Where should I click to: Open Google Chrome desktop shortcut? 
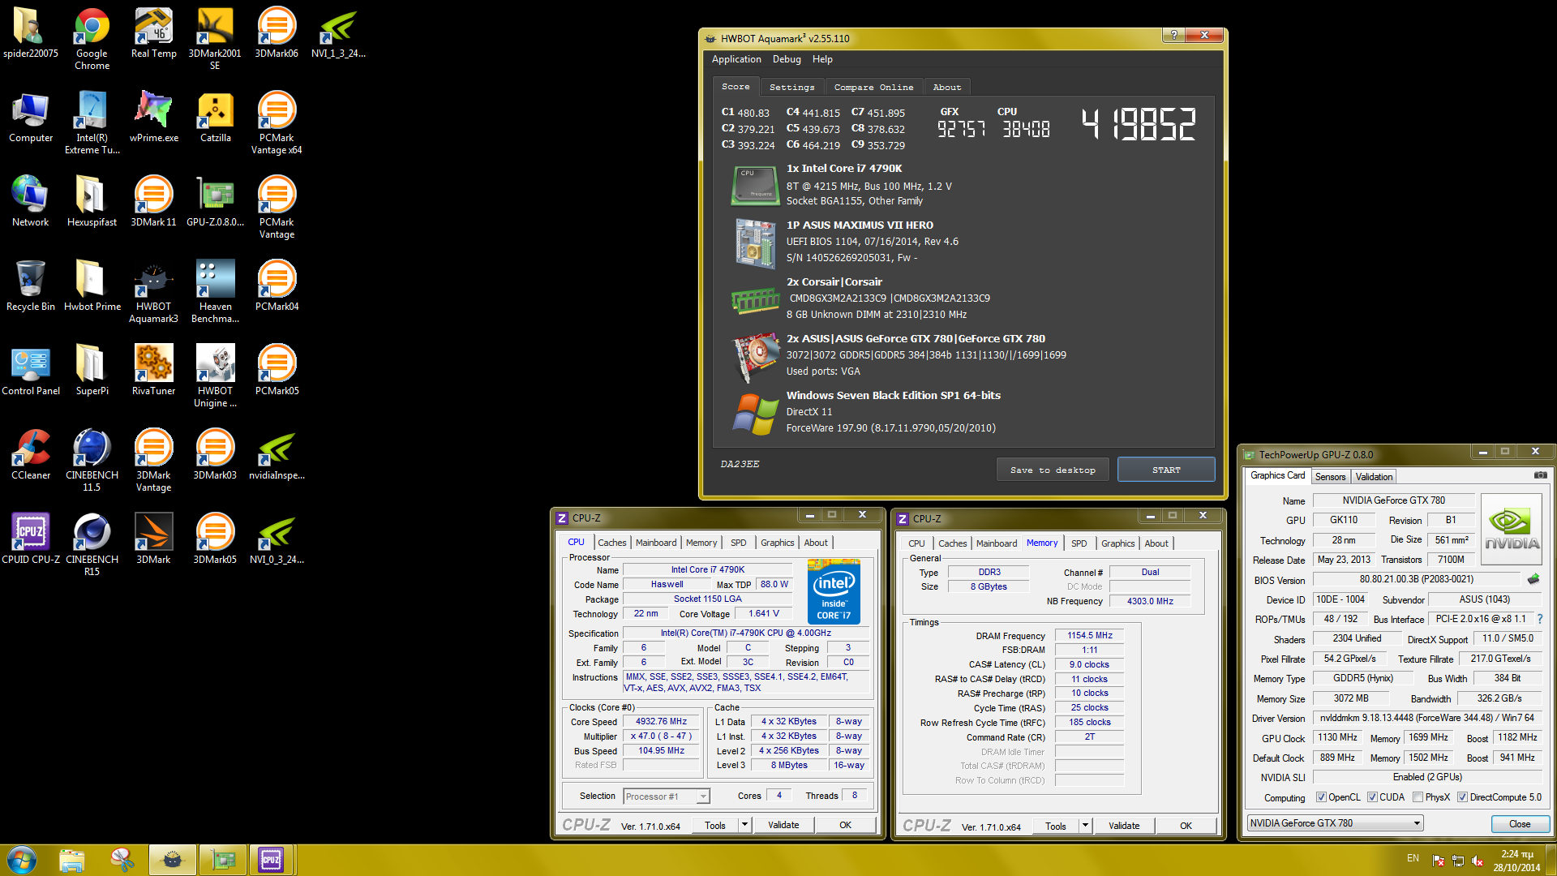92,38
